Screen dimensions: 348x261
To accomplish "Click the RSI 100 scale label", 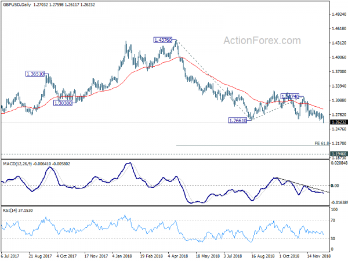I will coord(334,209).
